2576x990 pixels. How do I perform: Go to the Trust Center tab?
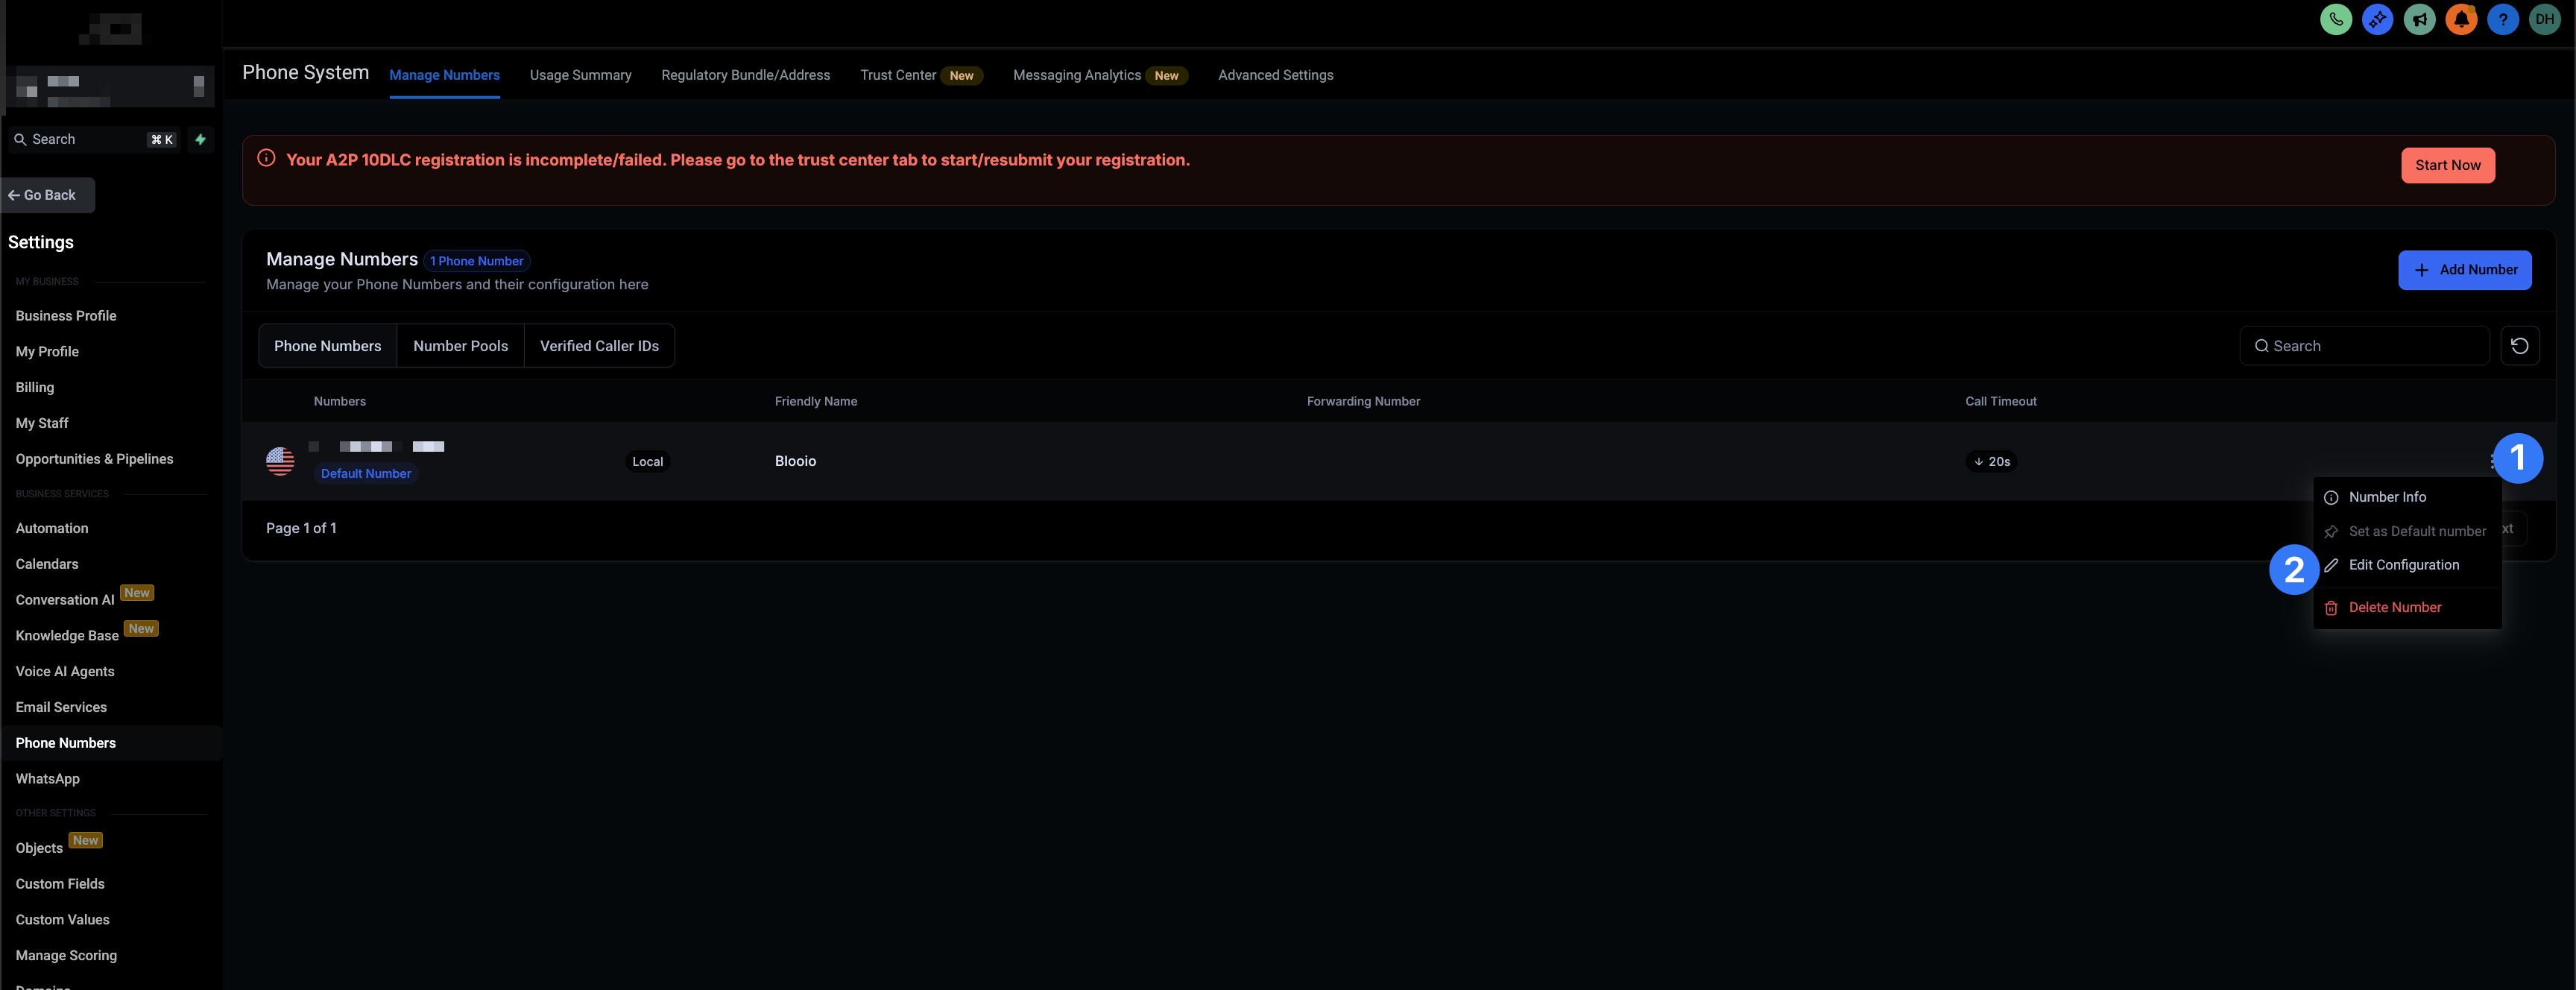click(x=921, y=75)
